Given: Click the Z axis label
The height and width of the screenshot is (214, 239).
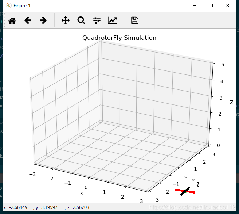Looking at the screenshot, I should pyautogui.click(x=232, y=102).
